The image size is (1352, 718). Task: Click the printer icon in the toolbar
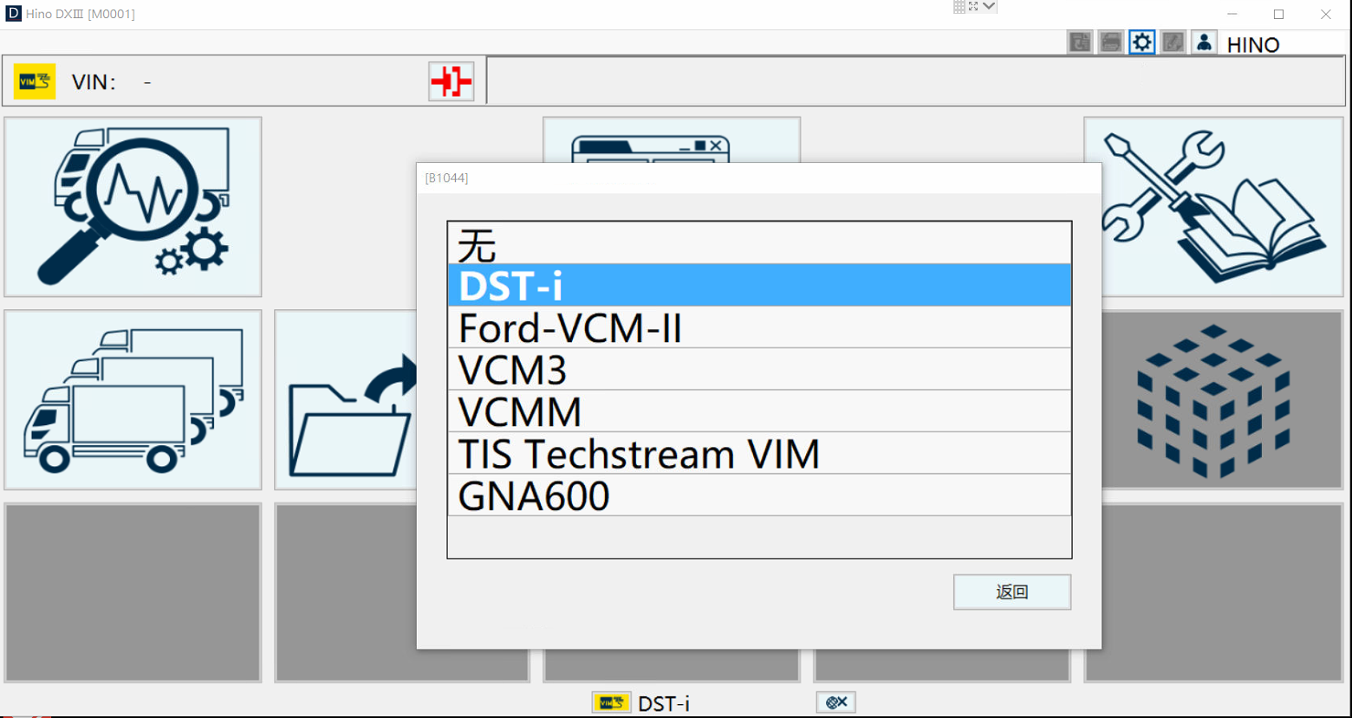click(1110, 41)
